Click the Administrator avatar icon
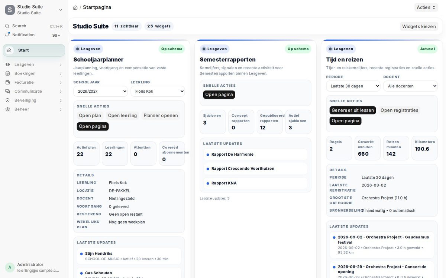This screenshot has height=278, width=446. 10,267
